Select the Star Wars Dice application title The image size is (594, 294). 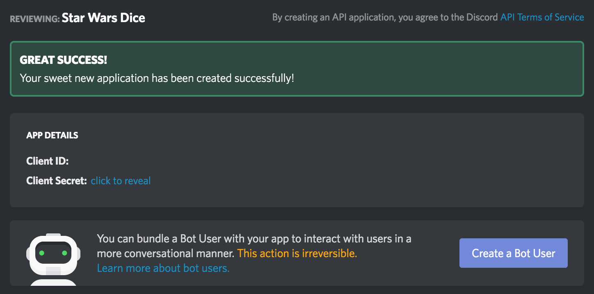point(103,18)
